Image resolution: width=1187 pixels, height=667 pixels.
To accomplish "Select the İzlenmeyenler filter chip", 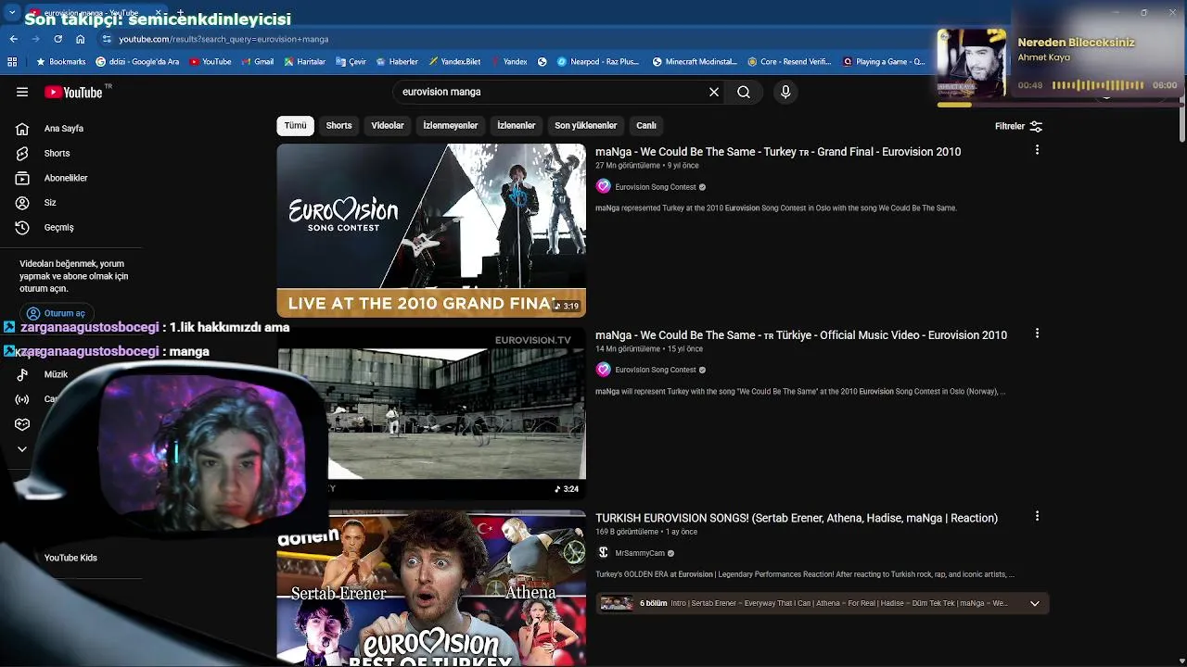I will pyautogui.click(x=451, y=125).
